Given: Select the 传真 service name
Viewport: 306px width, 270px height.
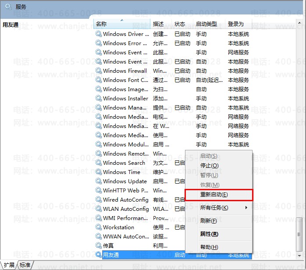Looking at the screenshot, I should tap(108, 246).
